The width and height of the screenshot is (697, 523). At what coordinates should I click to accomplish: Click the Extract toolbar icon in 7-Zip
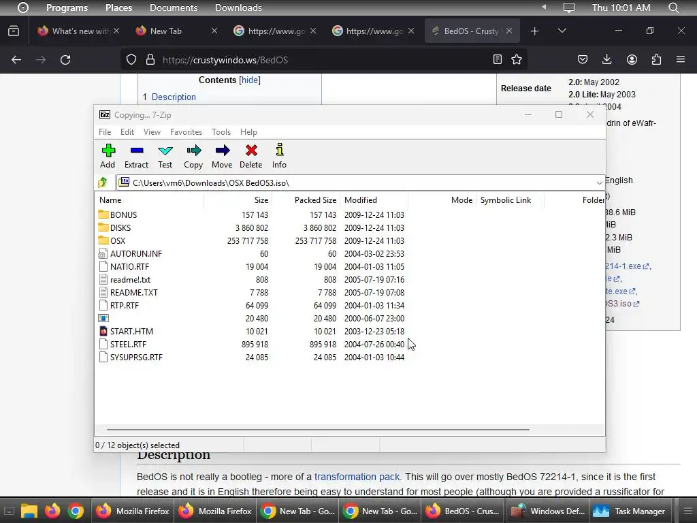point(136,156)
